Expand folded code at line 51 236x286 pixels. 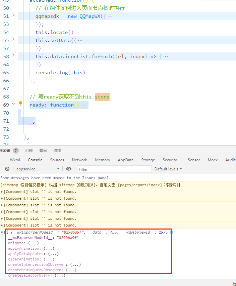click(13, 15)
